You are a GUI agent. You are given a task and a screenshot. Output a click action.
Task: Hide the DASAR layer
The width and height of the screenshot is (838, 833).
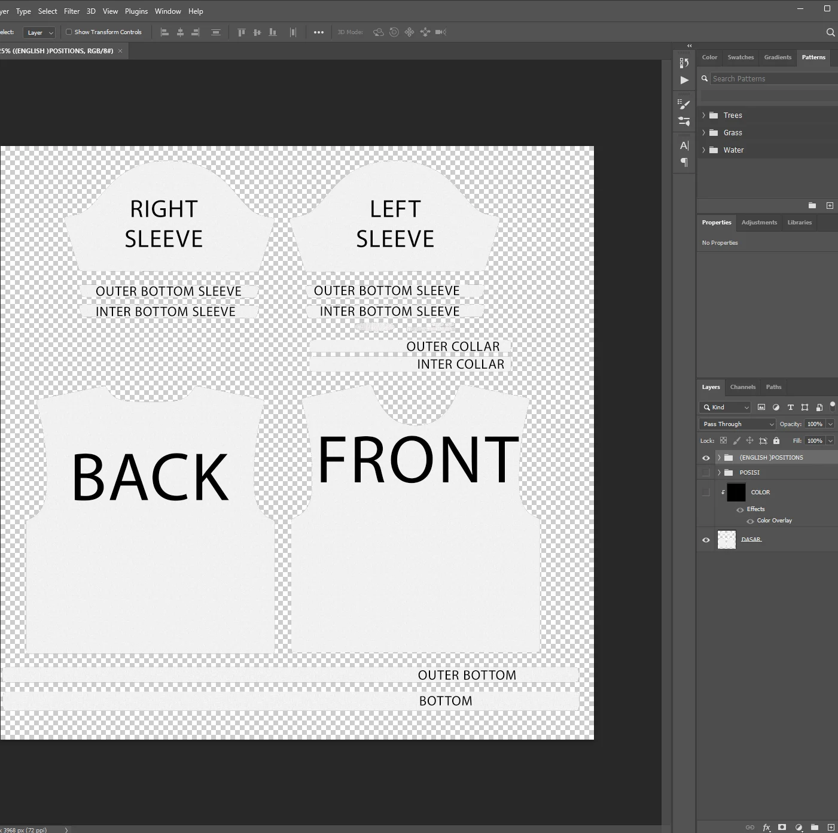point(706,540)
